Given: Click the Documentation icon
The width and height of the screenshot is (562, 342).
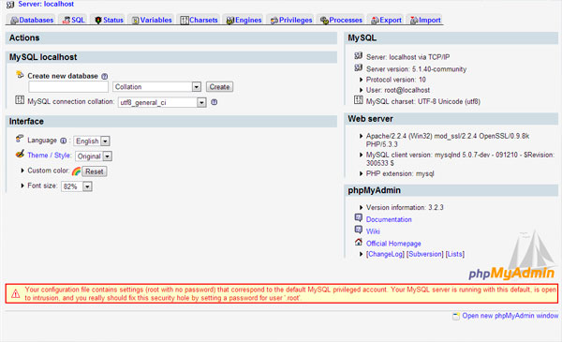Looking at the screenshot, I should click(359, 217).
